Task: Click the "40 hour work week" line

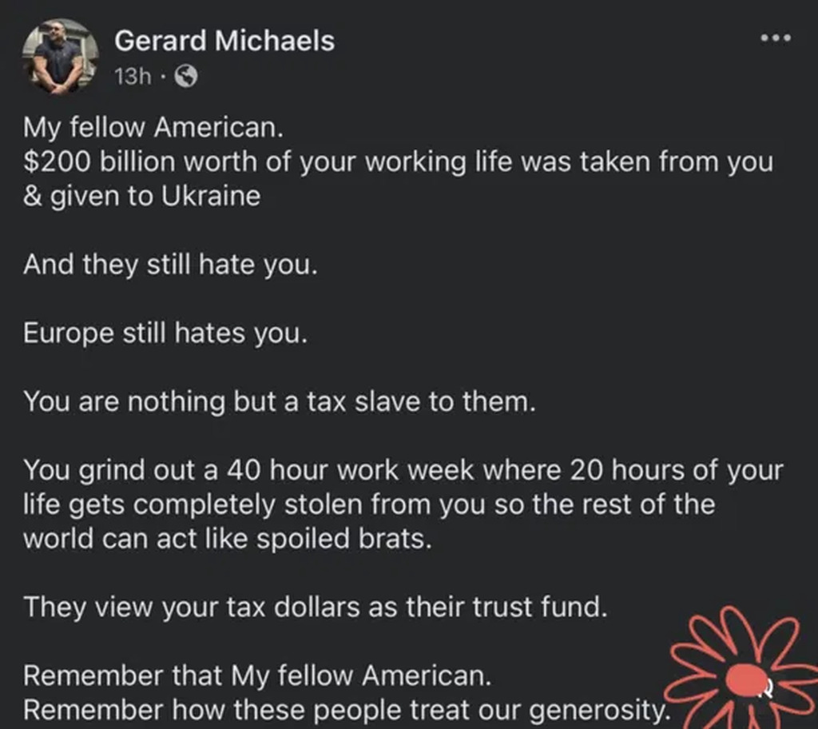Action: coord(403,470)
